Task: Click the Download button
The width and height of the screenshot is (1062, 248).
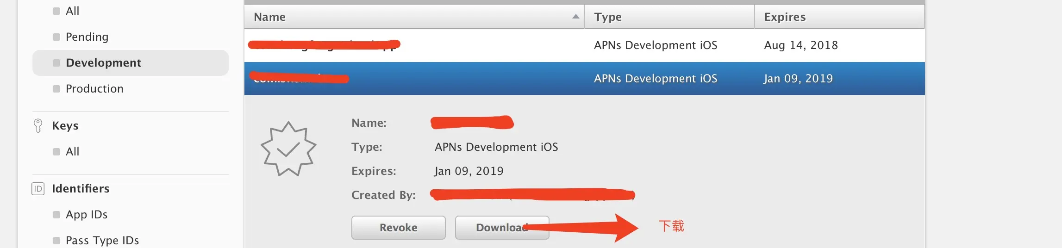Action: click(x=502, y=228)
